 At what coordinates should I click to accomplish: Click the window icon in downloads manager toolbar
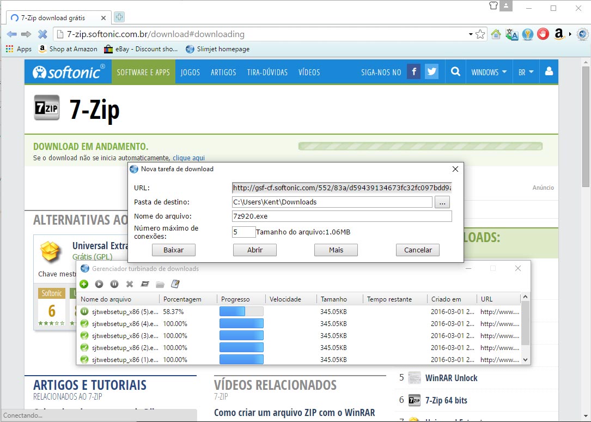pyautogui.click(x=145, y=284)
